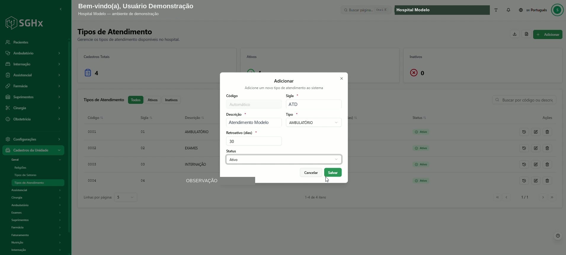The width and height of the screenshot is (566, 255).
Task: Click the SGHx logo
Action: point(24,23)
